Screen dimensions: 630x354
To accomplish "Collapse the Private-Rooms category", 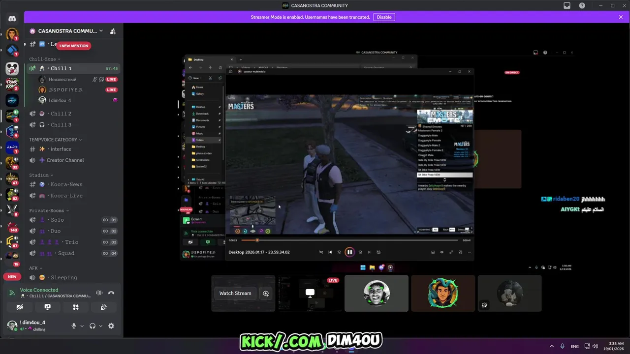I will click(48, 210).
